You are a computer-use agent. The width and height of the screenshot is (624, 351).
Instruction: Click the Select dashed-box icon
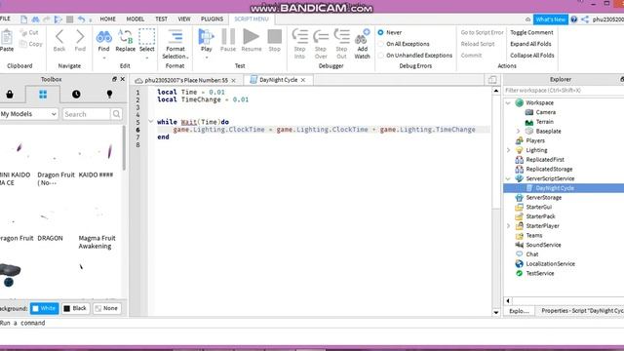146,36
